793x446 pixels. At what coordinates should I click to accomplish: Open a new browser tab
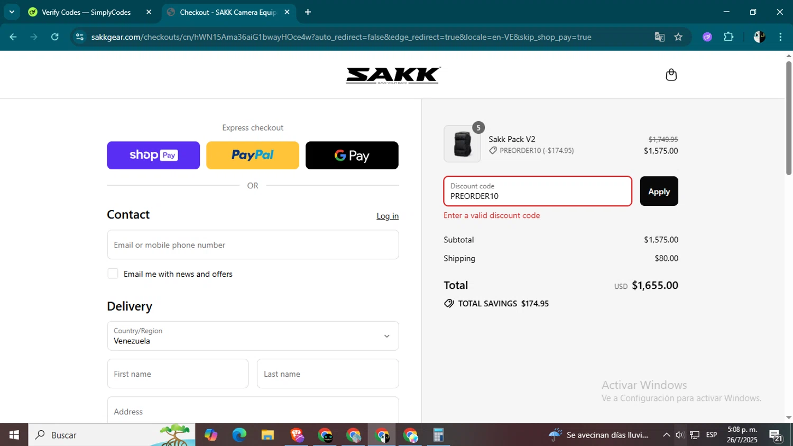pyautogui.click(x=308, y=12)
